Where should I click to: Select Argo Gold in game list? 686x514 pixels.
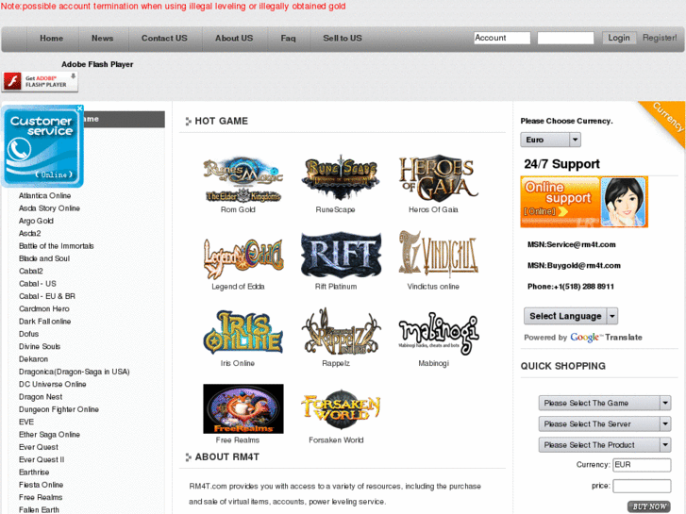tap(36, 221)
